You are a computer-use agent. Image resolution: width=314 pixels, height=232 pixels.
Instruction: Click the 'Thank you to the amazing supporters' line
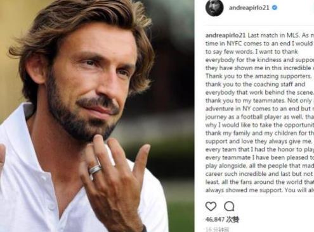(x=258, y=76)
